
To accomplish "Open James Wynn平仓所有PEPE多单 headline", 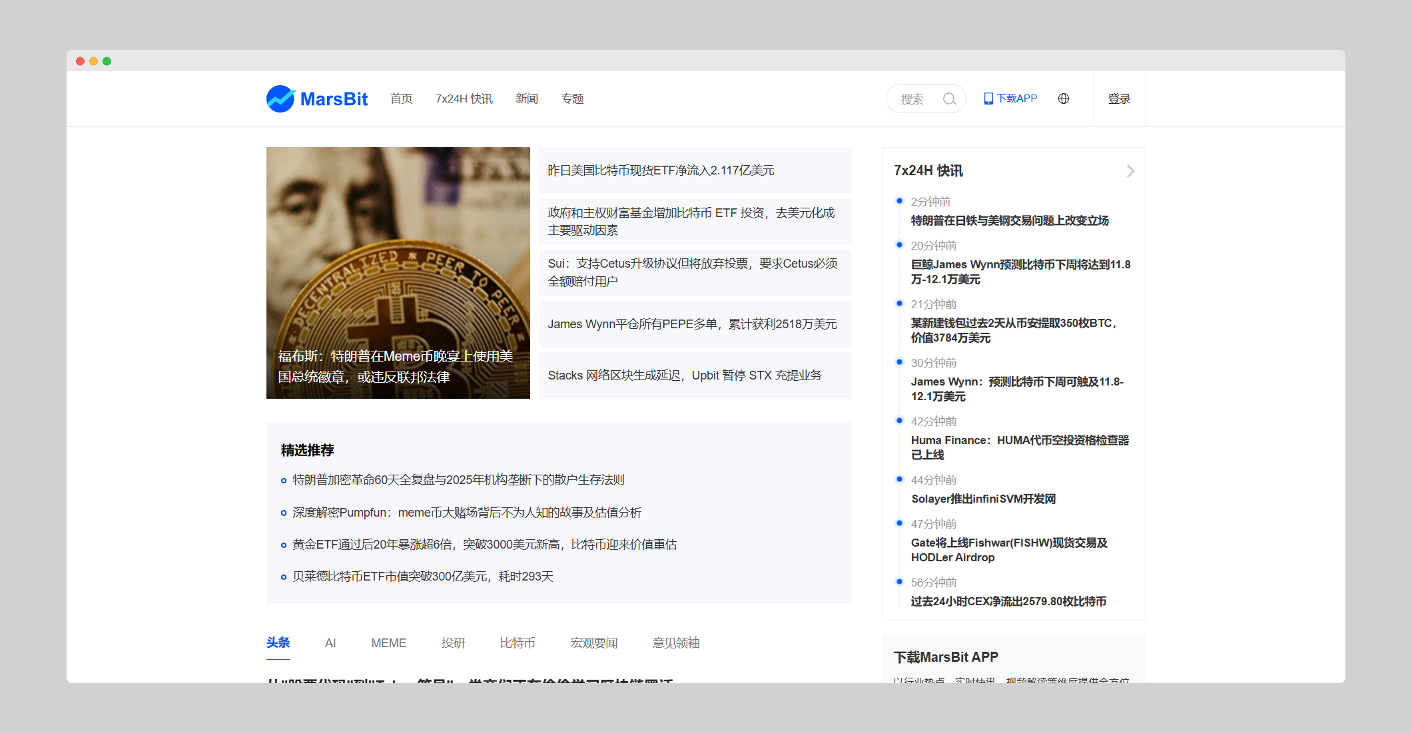I will pos(692,324).
